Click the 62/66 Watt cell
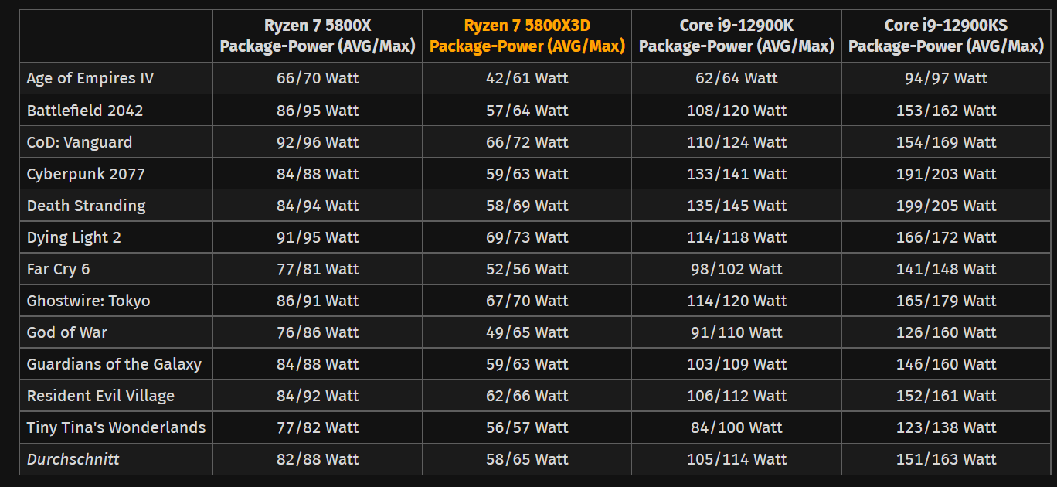This screenshot has height=487, width=1057. pyautogui.click(x=527, y=396)
